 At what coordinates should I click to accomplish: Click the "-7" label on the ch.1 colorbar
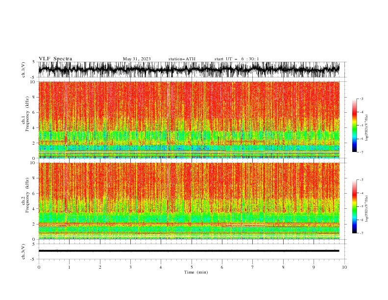(361, 152)
